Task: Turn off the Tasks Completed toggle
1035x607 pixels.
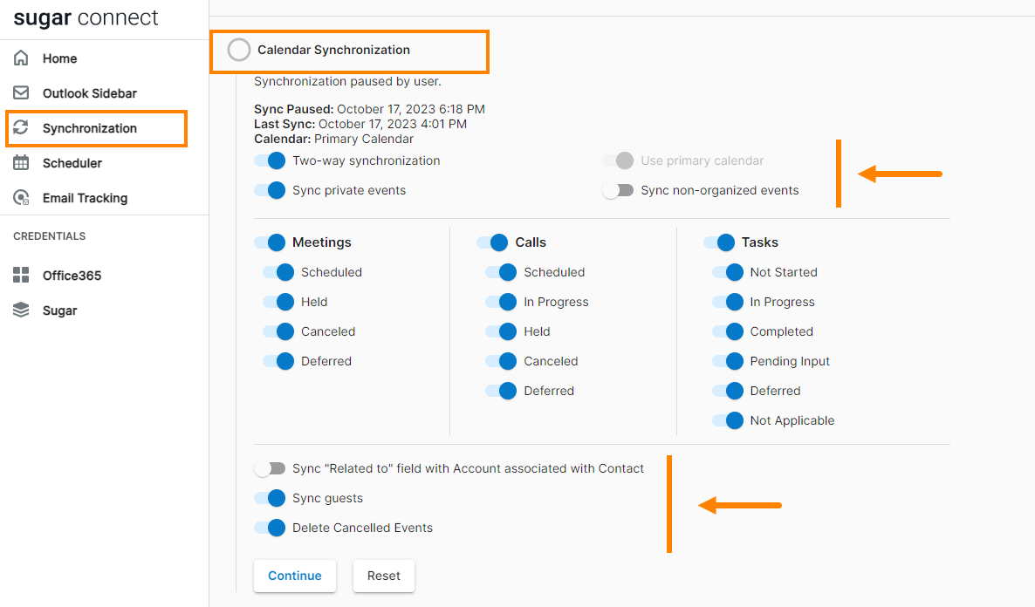Action: tap(727, 332)
